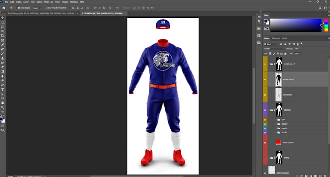
Task: Select the Crop tool
Action: click(x=2, y=36)
